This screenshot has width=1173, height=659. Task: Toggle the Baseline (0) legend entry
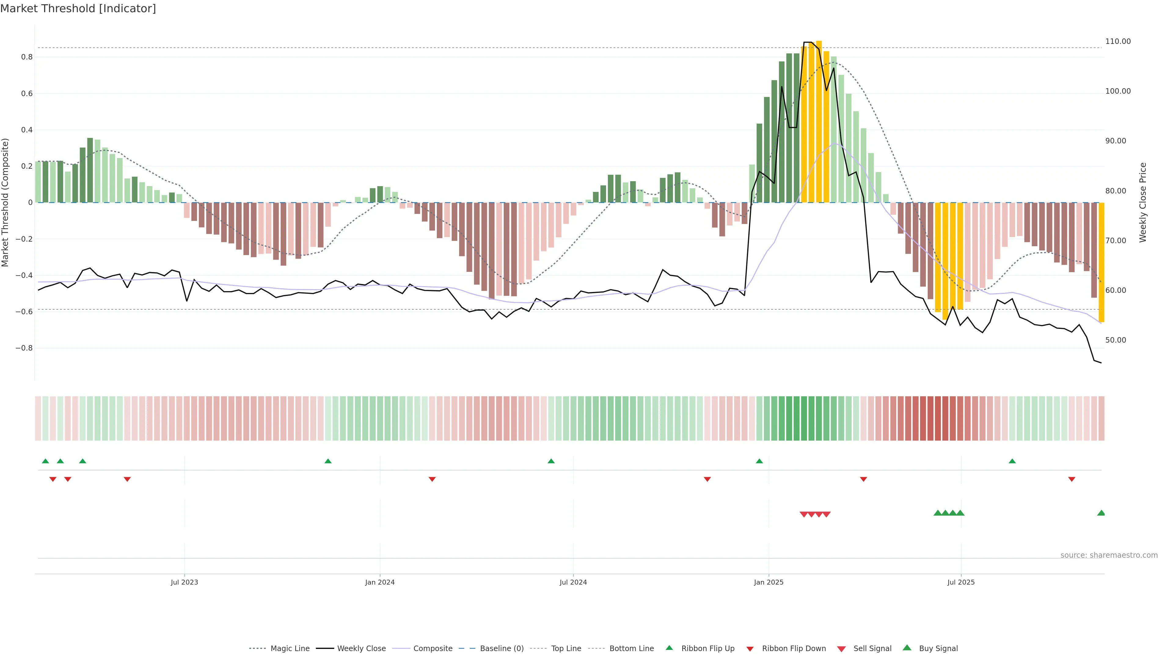502,649
